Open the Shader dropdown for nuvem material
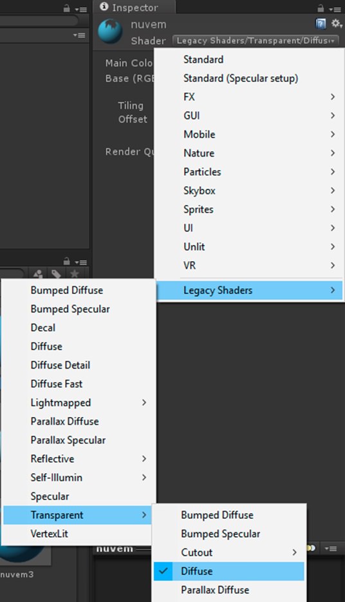The image size is (345, 602). coord(256,41)
